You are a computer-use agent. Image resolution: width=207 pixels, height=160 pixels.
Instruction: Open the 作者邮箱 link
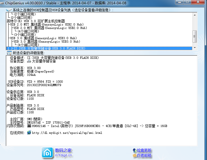(144, 155)
